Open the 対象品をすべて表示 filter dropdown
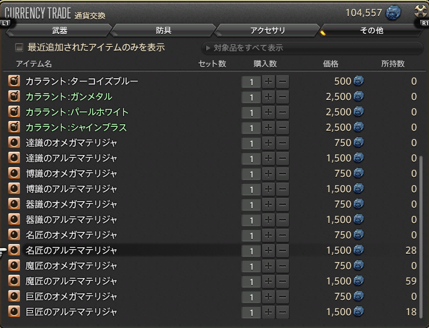Viewport: 429px width, 328px height. 311,48
